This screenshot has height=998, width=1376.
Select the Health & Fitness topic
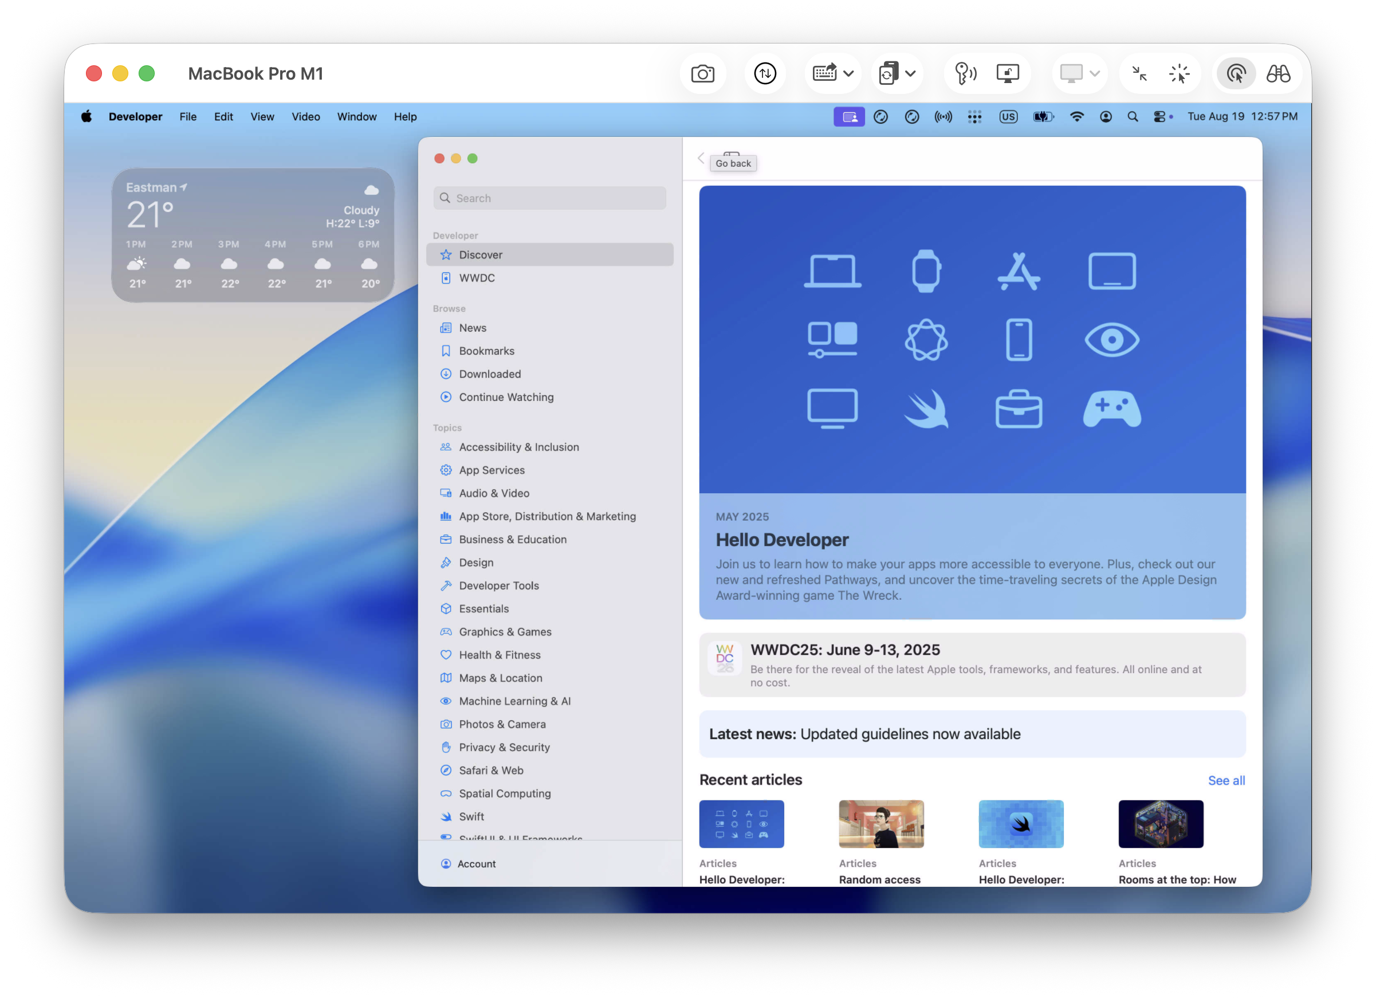[549, 655]
